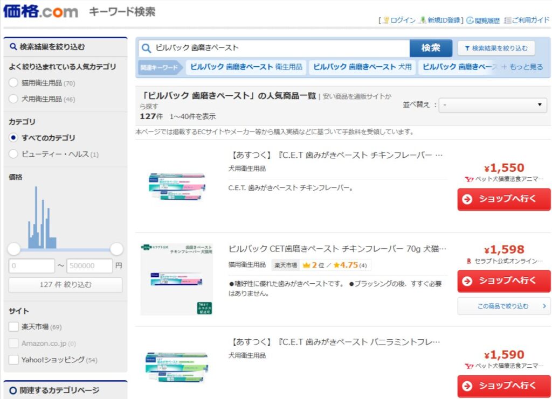Click the vanilla mint product thumbnail
Screen dimensions: 552x399
click(x=177, y=368)
